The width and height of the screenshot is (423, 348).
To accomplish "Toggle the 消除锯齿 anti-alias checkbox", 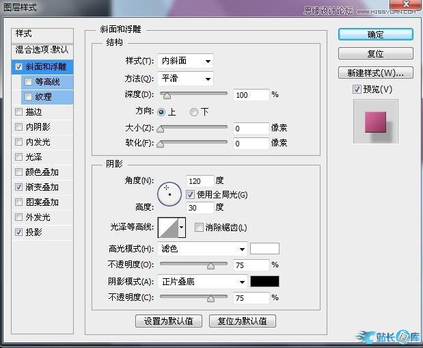I will pos(199,228).
